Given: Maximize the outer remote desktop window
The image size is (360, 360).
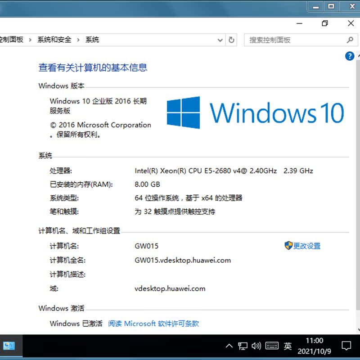Looking at the screenshot, I should 331,6.
